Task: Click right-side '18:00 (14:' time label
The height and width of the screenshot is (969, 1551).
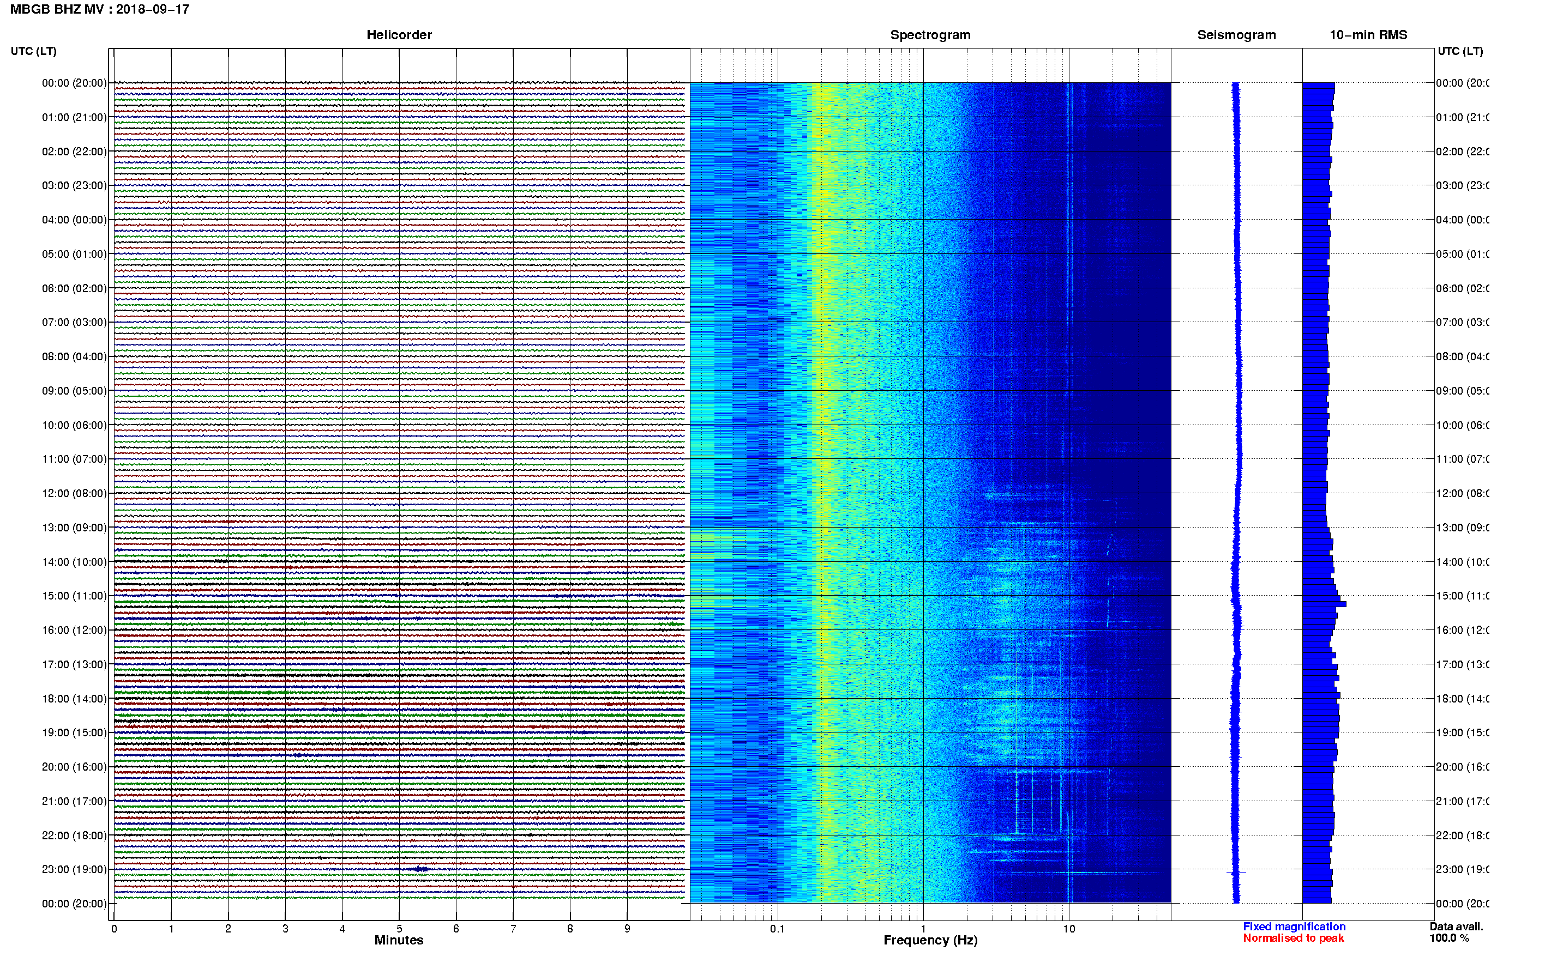Action: 1462,699
